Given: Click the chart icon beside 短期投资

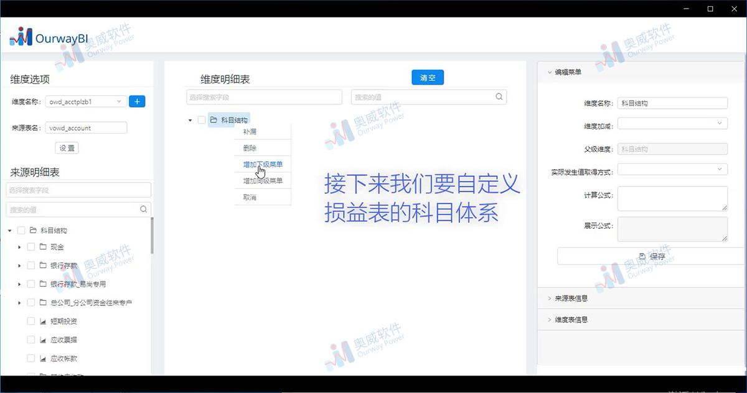Looking at the screenshot, I should click(x=43, y=321).
